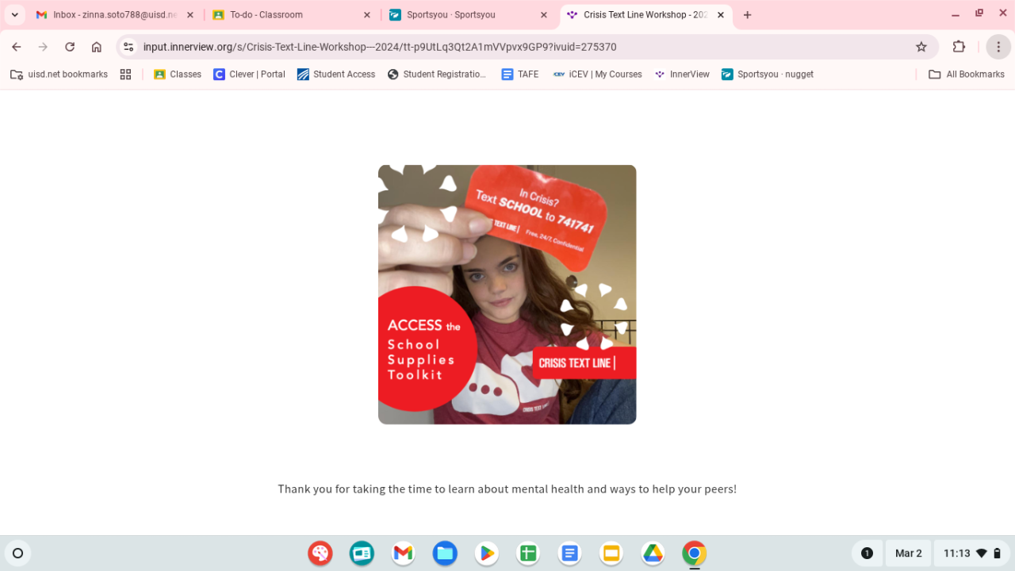Open the uisd.net bookmarks folder

coord(59,75)
